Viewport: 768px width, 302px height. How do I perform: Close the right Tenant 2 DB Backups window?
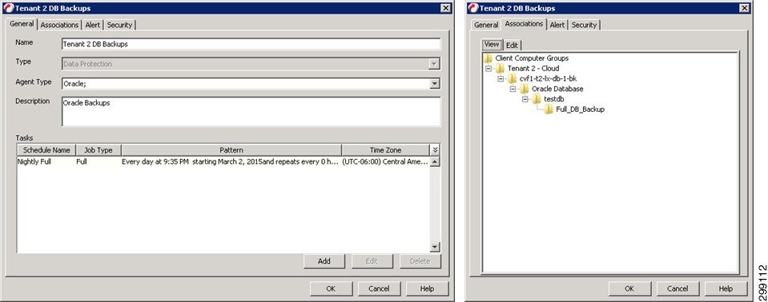pos(745,8)
